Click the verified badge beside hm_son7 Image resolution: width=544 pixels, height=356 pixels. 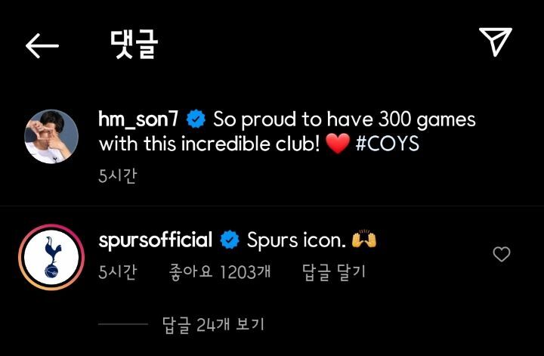coord(196,119)
